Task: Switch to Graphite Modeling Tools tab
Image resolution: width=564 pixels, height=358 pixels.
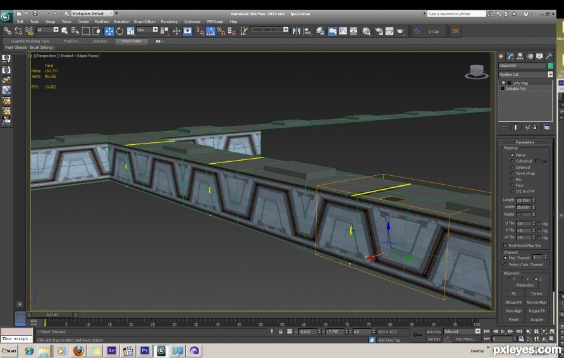Action: tap(30, 41)
